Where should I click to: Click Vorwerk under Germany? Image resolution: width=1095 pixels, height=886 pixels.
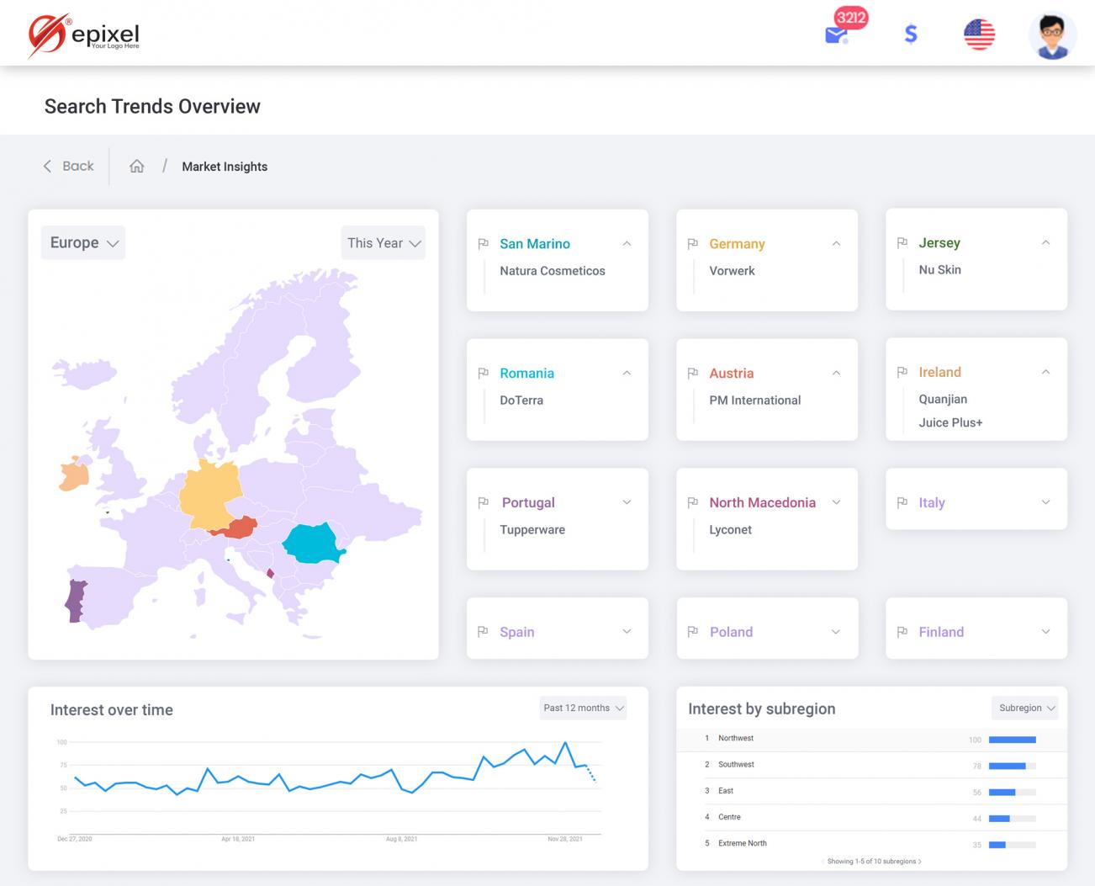pos(732,271)
